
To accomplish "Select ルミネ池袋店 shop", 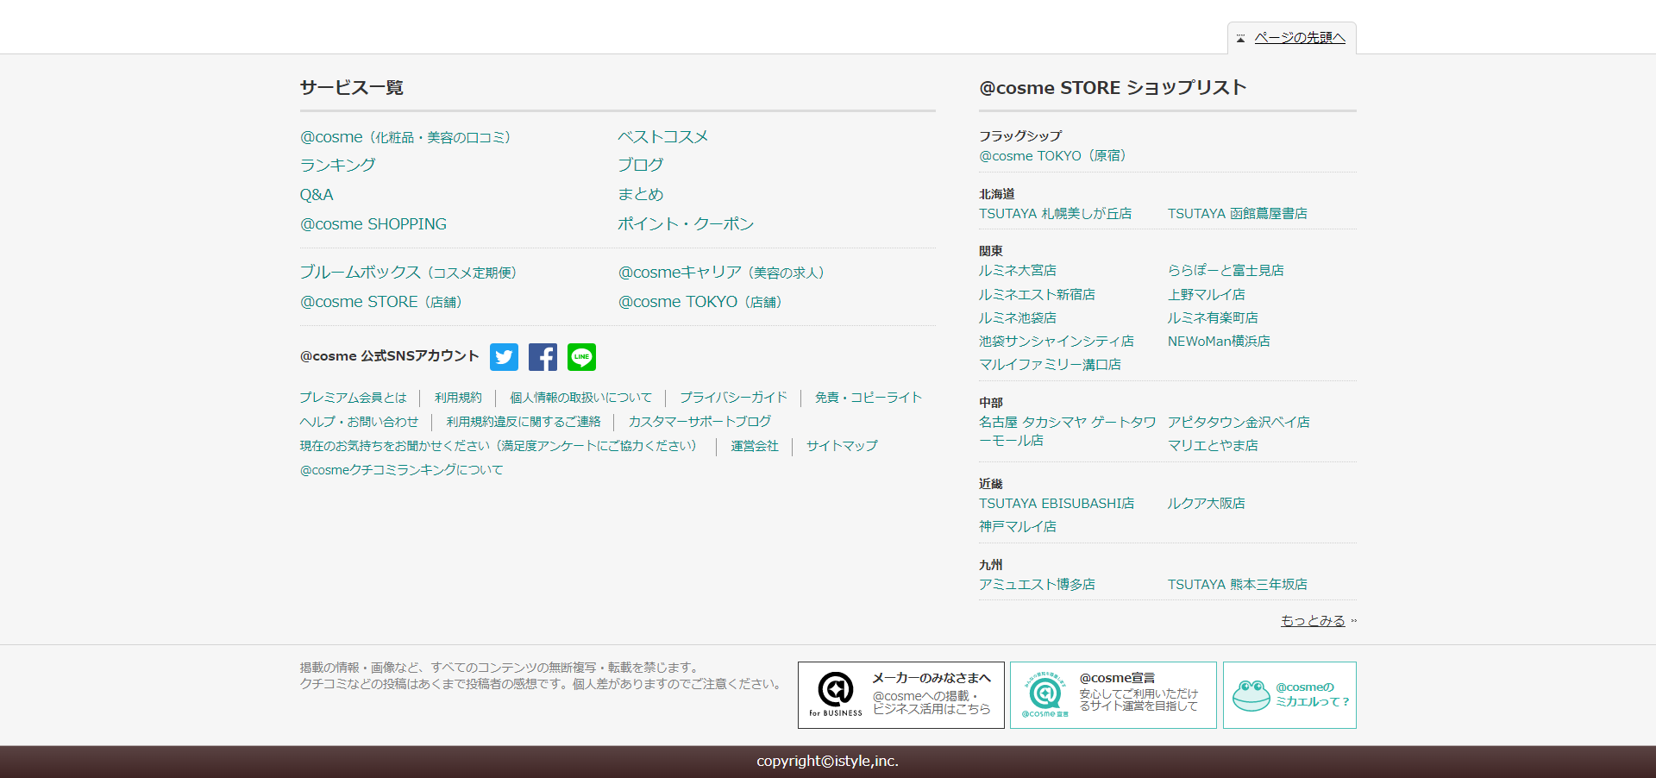I will click(1018, 318).
